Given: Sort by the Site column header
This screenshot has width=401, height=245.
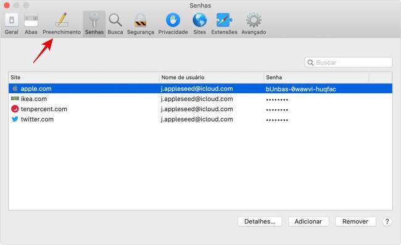Looking at the screenshot, I should (x=83, y=77).
